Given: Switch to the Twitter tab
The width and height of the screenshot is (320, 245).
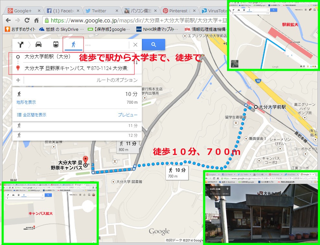Looking at the screenshot, I should 98,11.
